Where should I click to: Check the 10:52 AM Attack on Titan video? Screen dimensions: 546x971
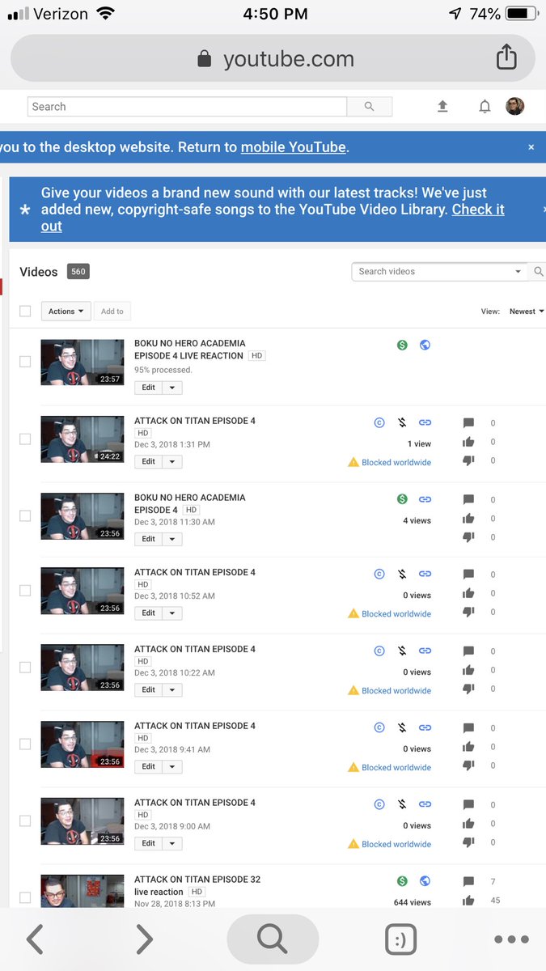coord(25,590)
